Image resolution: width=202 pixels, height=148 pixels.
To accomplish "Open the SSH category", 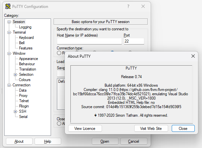I will coord(23,111).
